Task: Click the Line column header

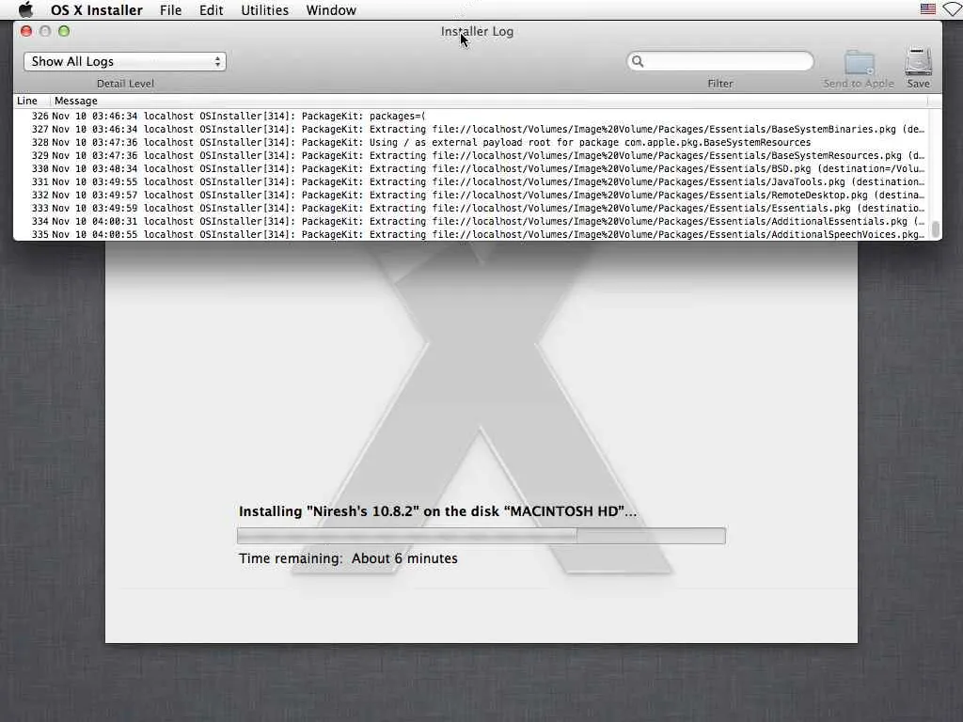Action: pos(27,101)
